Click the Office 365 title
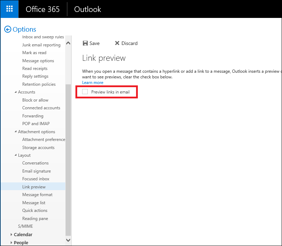 [x=43, y=9]
